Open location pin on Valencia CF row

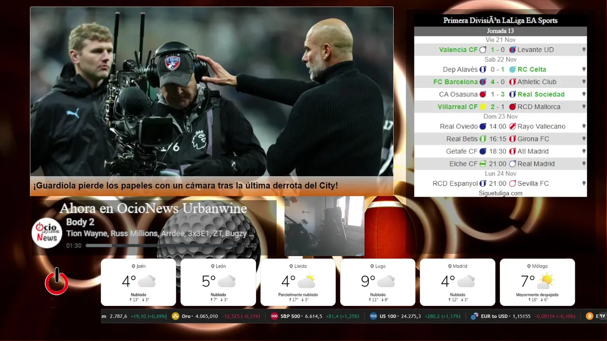click(584, 50)
